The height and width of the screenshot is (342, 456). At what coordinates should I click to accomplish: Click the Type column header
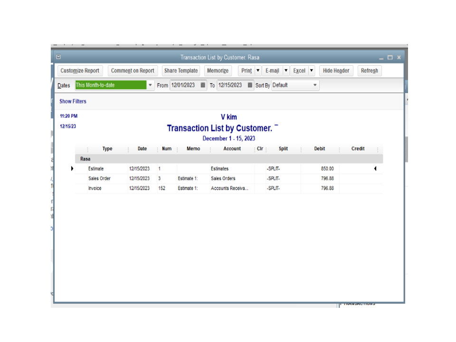(107, 149)
